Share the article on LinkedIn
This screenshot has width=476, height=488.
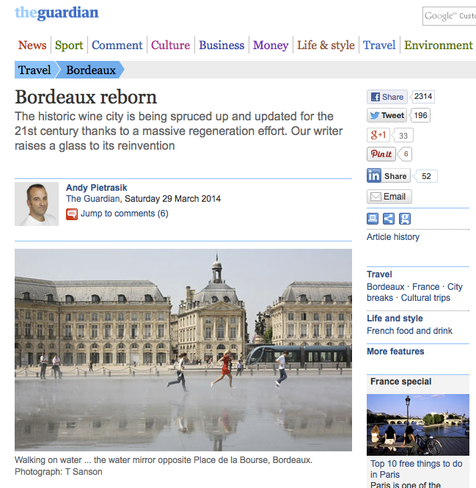point(389,176)
